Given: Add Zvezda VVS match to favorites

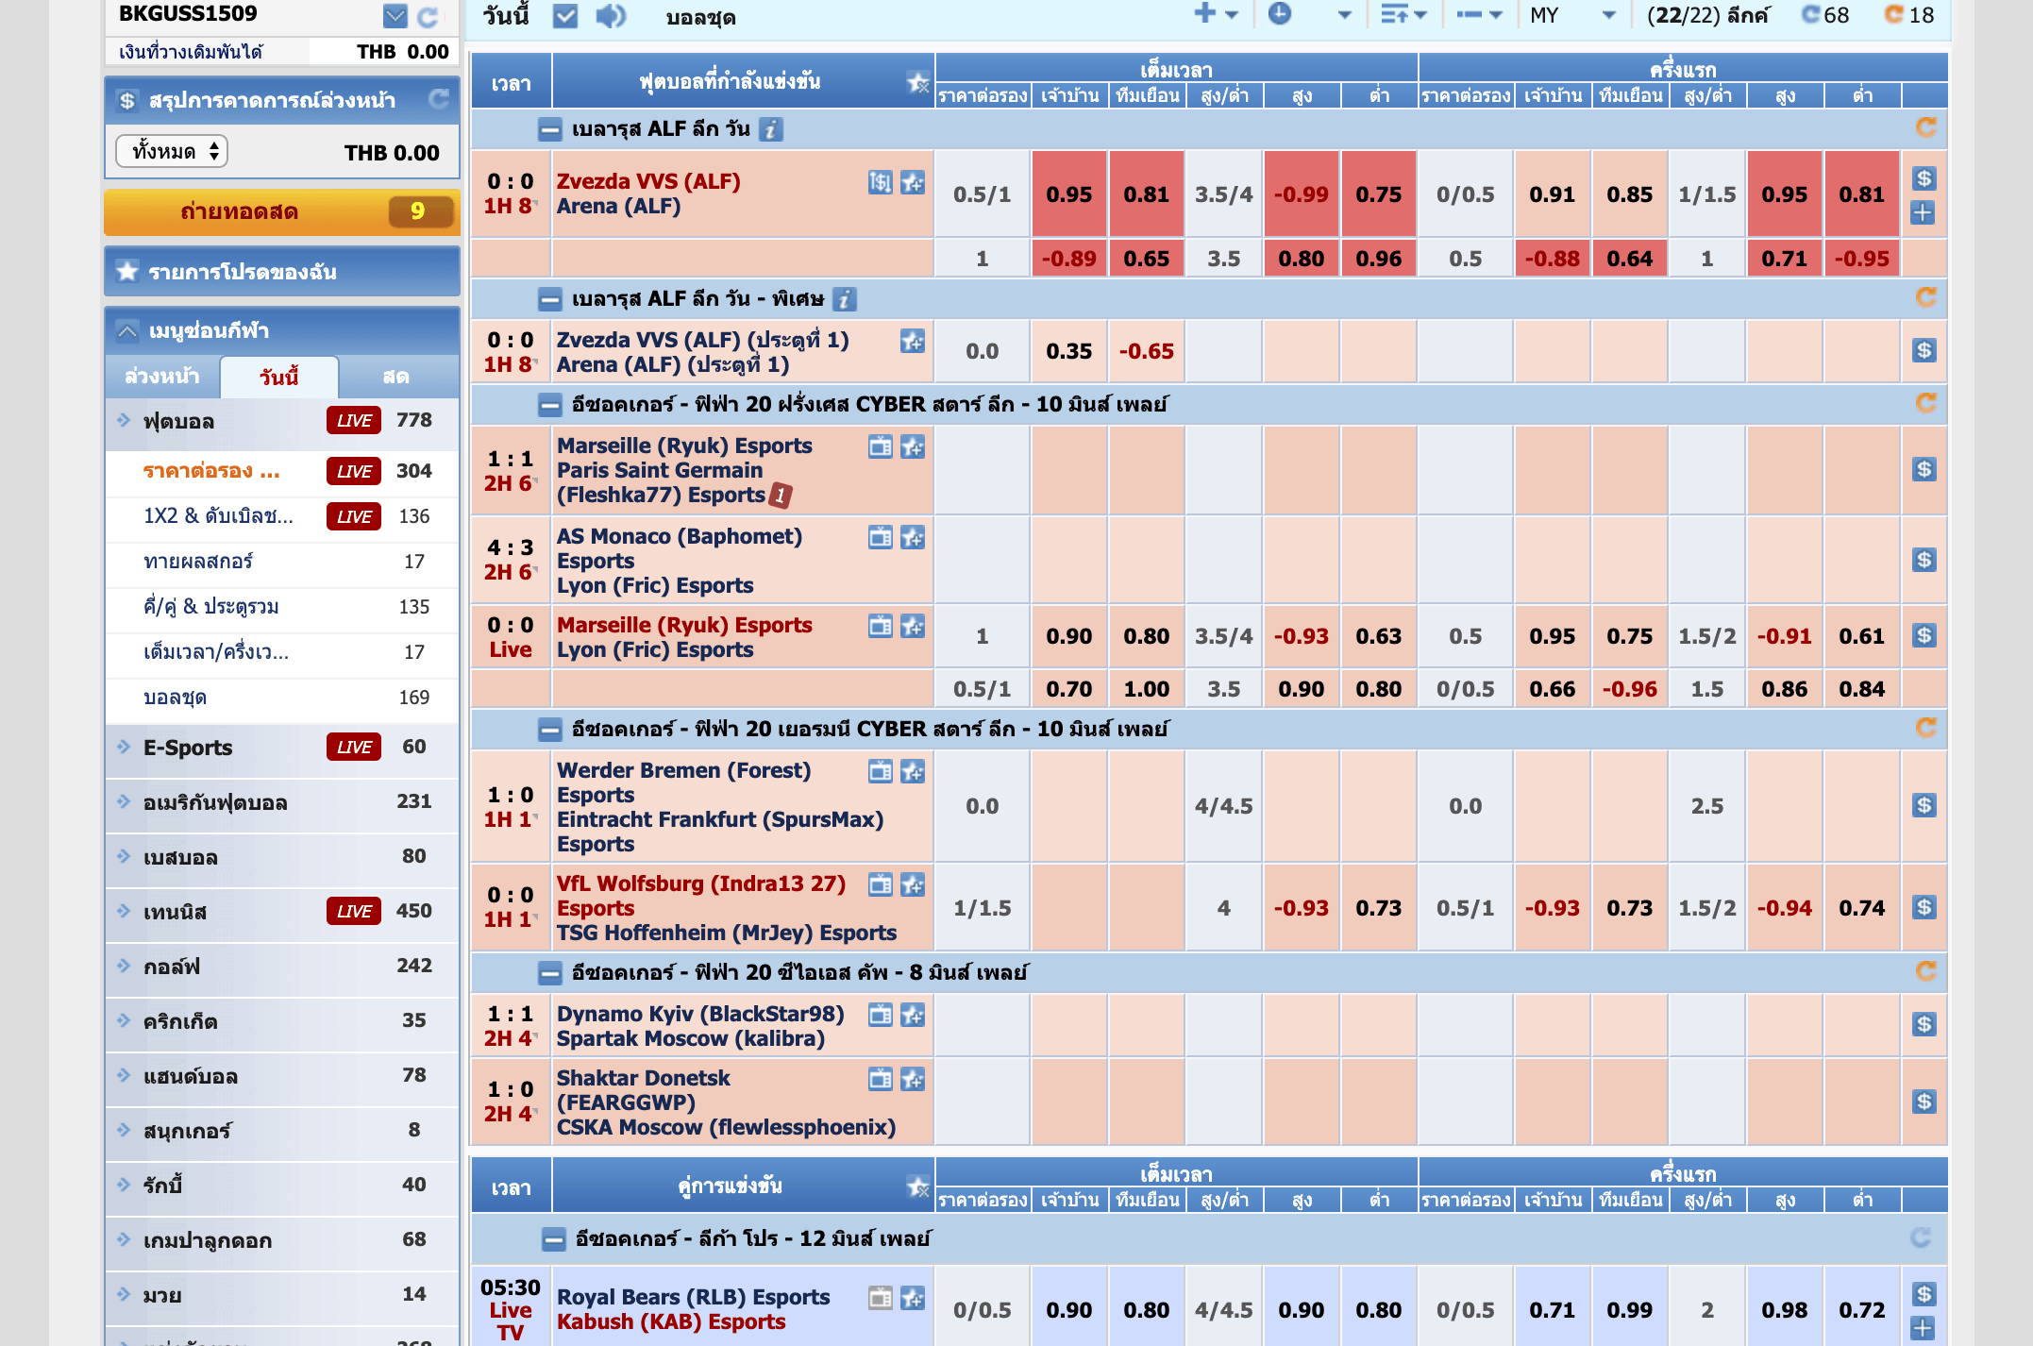Looking at the screenshot, I should click(x=912, y=182).
